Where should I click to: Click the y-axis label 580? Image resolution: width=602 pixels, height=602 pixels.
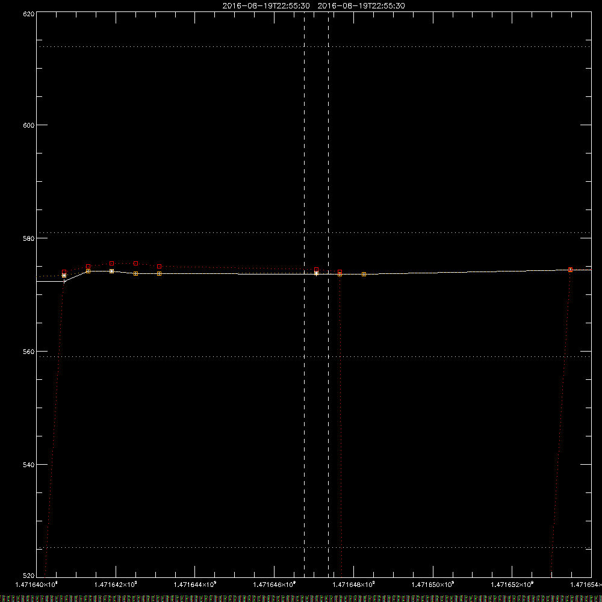tap(29, 238)
